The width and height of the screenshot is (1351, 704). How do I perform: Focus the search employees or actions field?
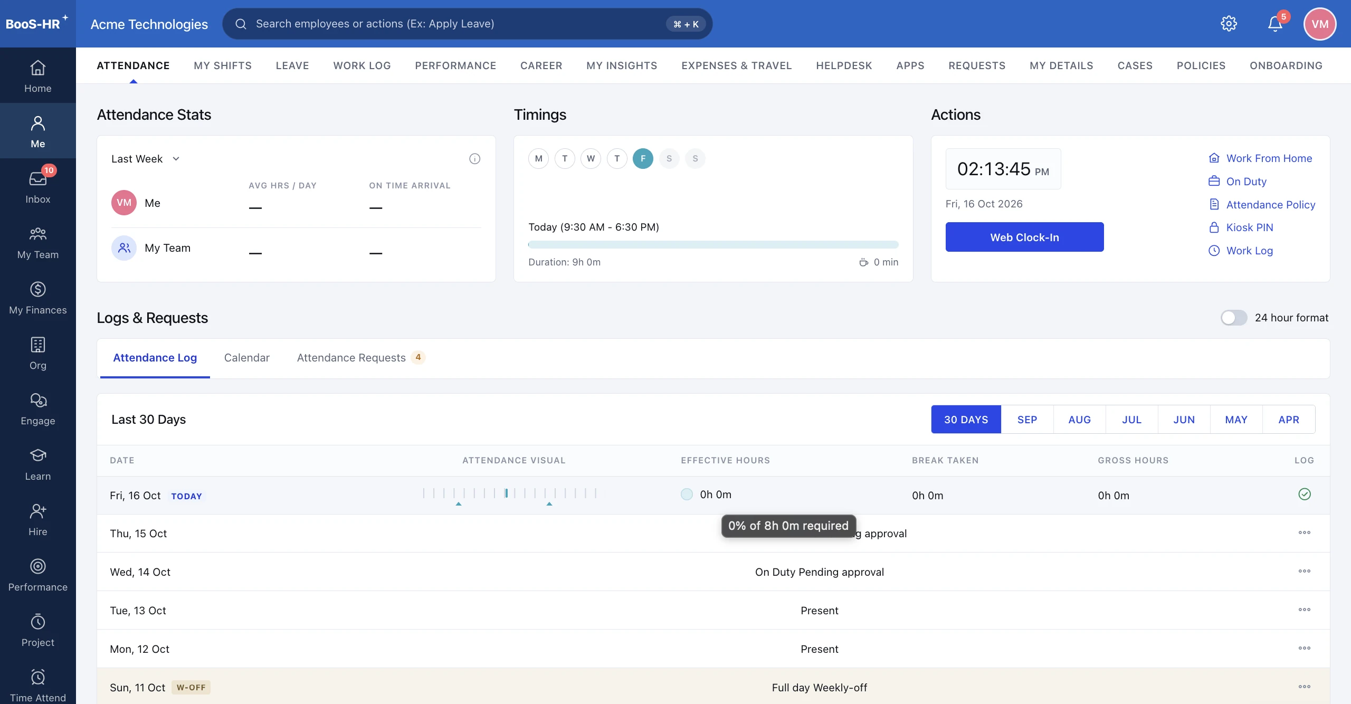tap(467, 24)
